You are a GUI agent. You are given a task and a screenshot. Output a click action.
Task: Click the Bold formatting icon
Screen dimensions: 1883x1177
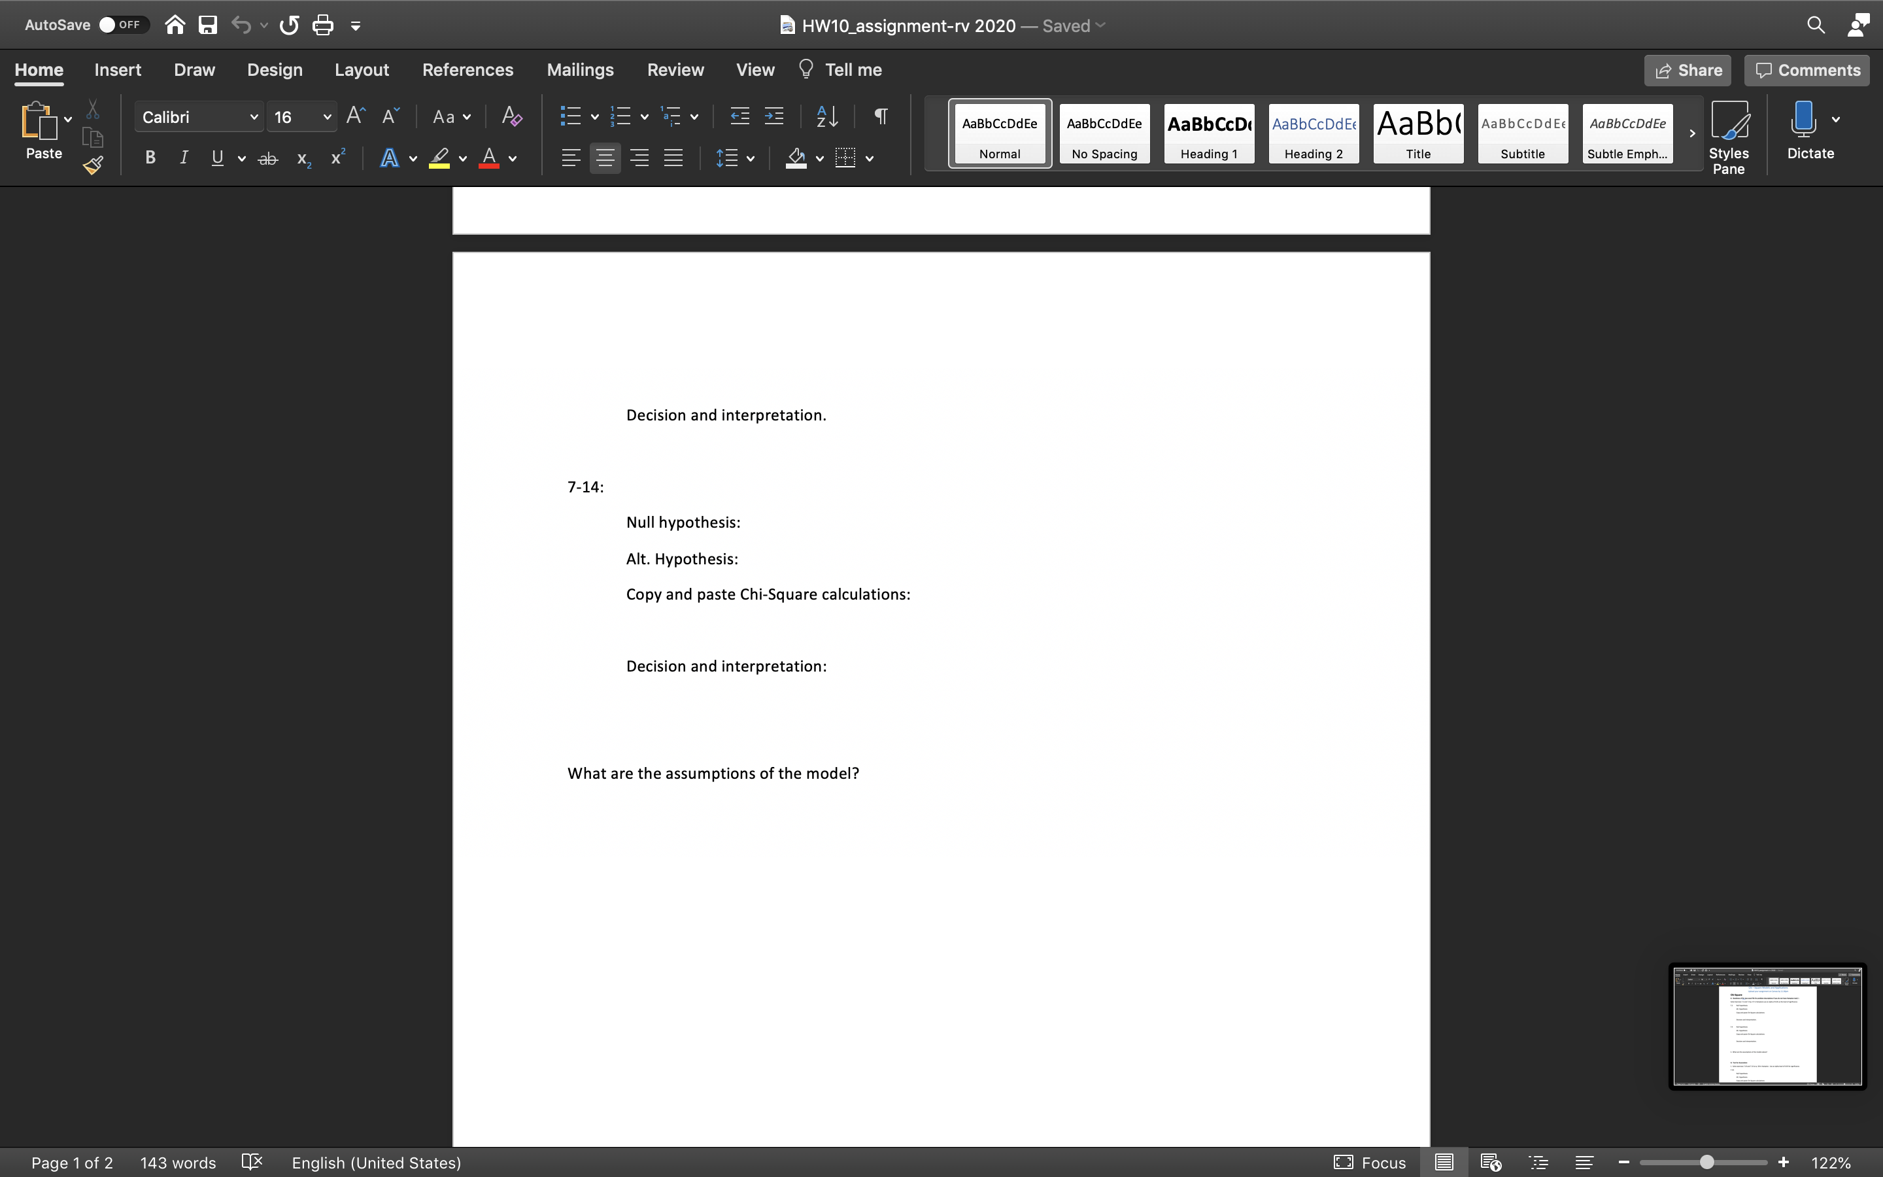tap(149, 159)
